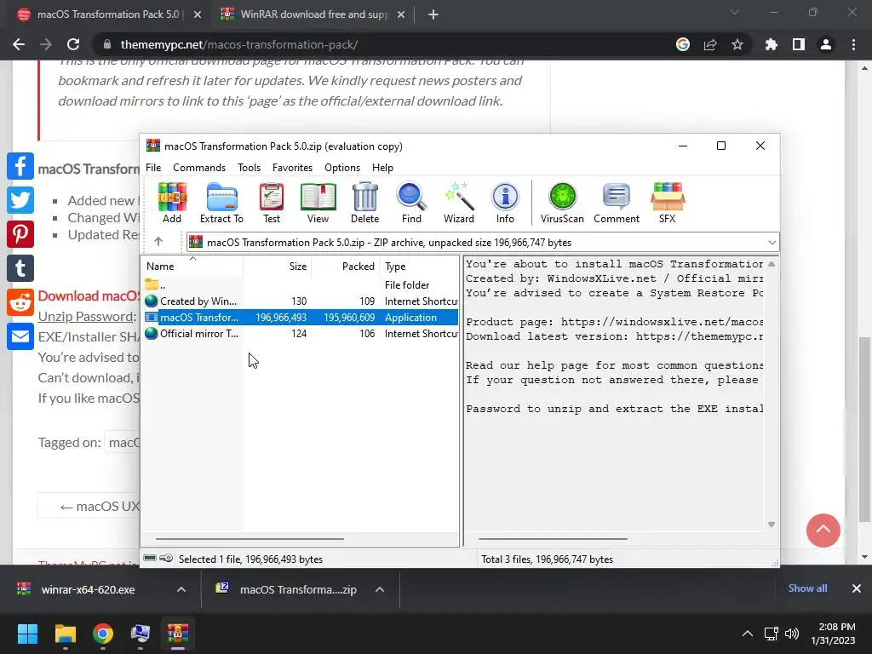Share page by email sidebar icon
872x654 pixels.
20,337
